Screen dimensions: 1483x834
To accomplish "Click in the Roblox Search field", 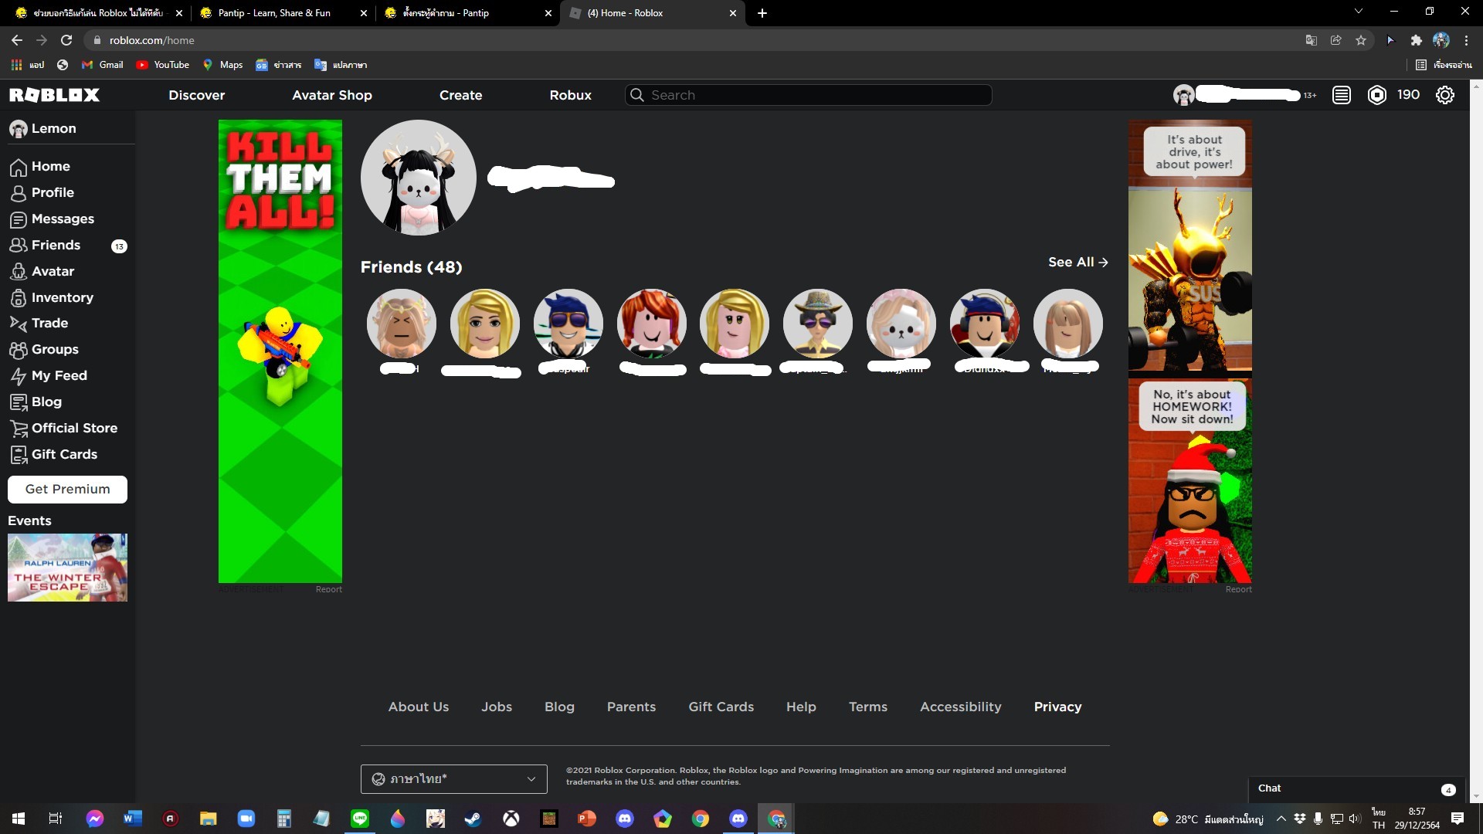I will 809,95.
